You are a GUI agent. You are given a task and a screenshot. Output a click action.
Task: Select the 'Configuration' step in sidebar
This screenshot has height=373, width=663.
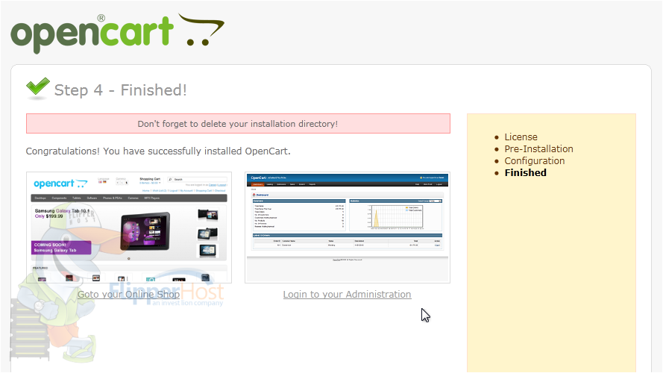pyautogui.click(x=535, y=160)
